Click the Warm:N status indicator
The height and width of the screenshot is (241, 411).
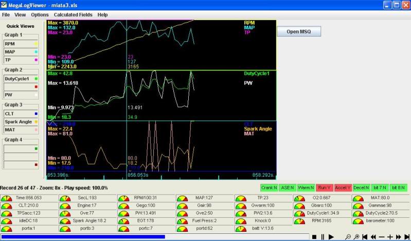click(x=306, y=188)
